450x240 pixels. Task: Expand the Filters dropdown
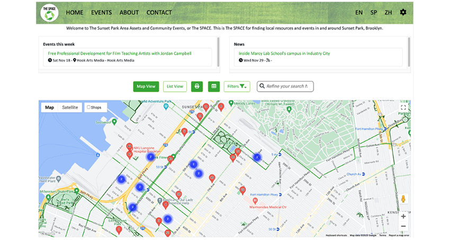pyautogui.click(x=237, y=87)
